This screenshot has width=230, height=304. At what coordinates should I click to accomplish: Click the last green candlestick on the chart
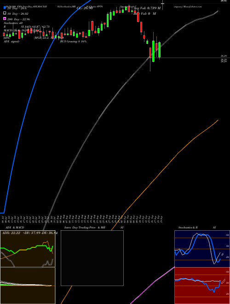point(159,50)
